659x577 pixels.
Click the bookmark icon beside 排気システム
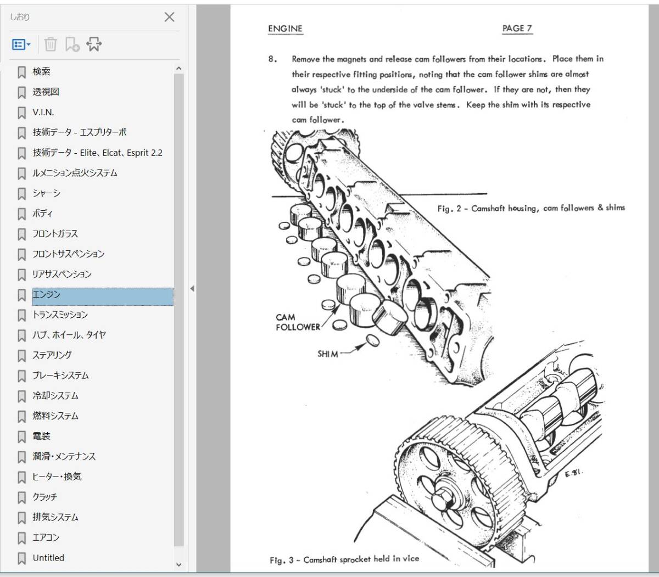pyautogui.click(x=21, y=518)
